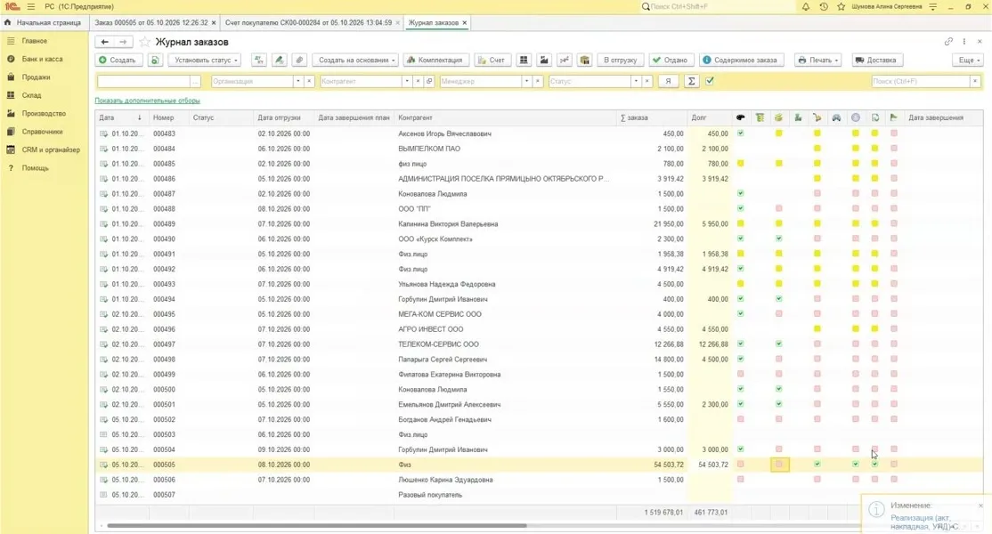Click the get link chain icon
Viewport: 992px width, 534px height.
pyautogui.click(x=948, y=42)
